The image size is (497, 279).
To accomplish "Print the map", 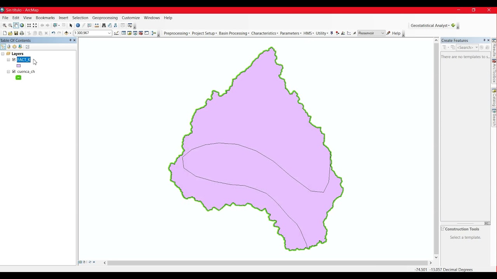I will (22, 33).
